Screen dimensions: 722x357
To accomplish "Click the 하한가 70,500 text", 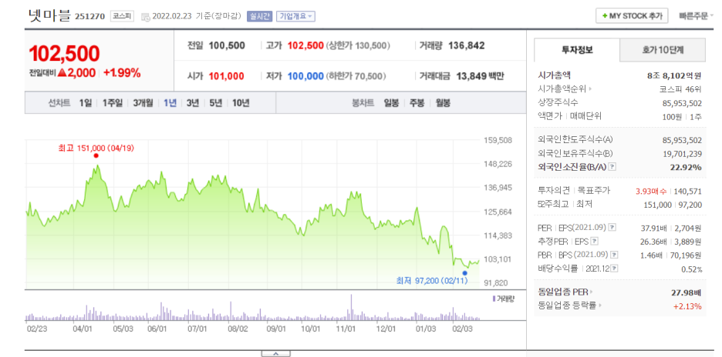I will tap(356, 76).
